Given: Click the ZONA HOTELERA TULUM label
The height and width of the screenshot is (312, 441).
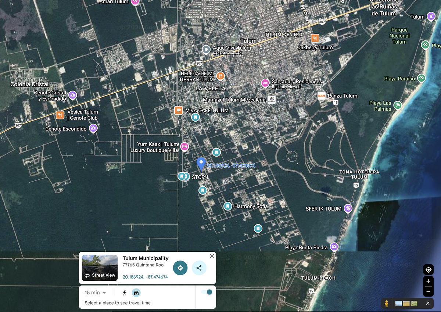Looking at the screenshot, I should coord(359,174).
